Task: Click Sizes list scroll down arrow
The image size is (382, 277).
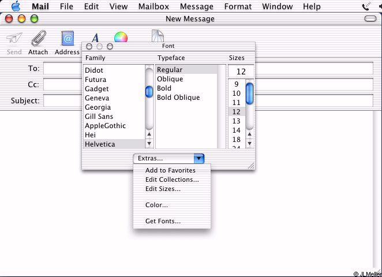Action: tap(249, 144)
